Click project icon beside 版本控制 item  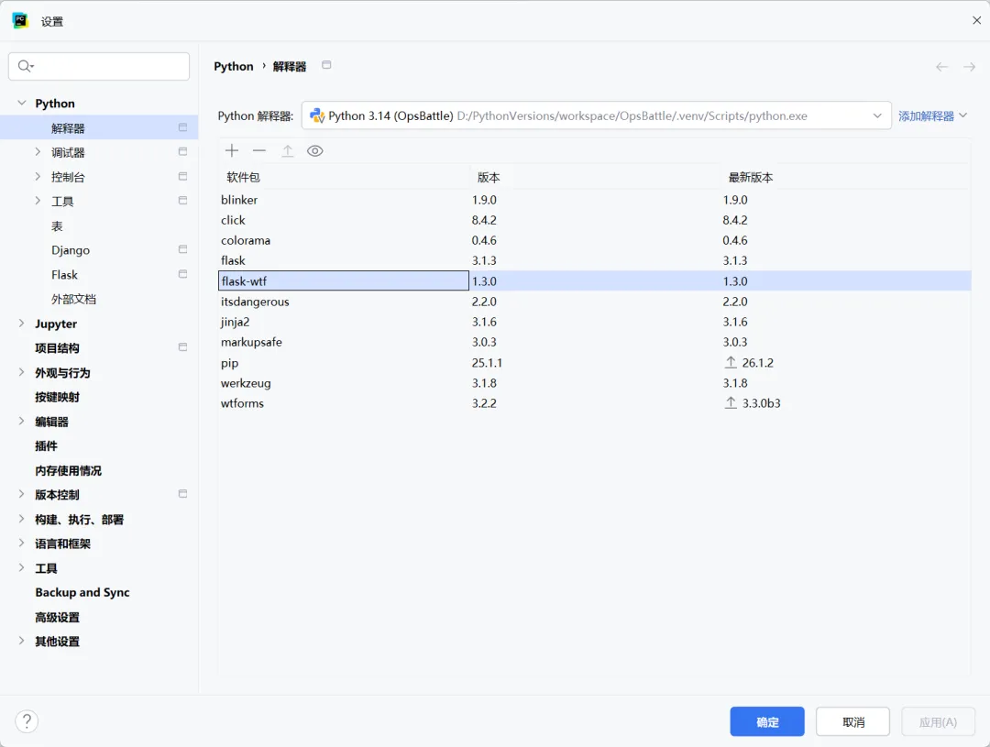(x=182, y=494)
